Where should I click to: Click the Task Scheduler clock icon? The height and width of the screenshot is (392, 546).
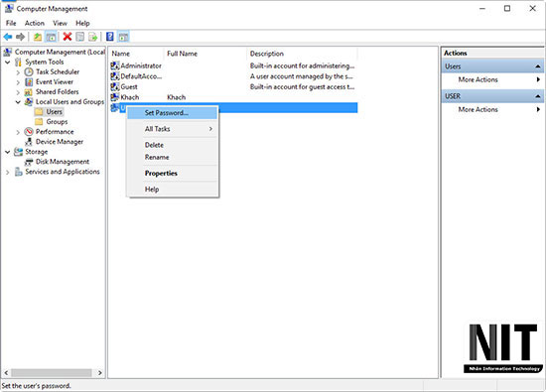click(x=29, y=71)
